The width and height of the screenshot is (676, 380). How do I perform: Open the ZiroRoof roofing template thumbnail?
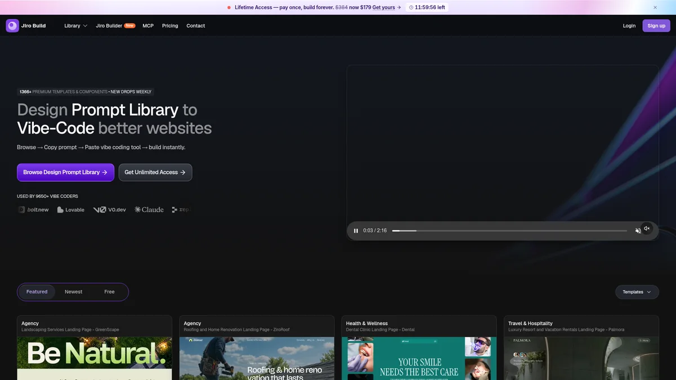click(x=257, y=359)
